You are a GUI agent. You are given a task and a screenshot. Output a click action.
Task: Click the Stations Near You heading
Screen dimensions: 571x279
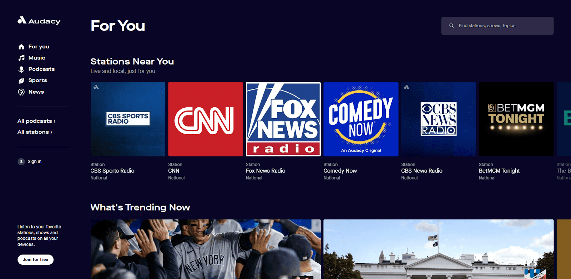[132, 61]
